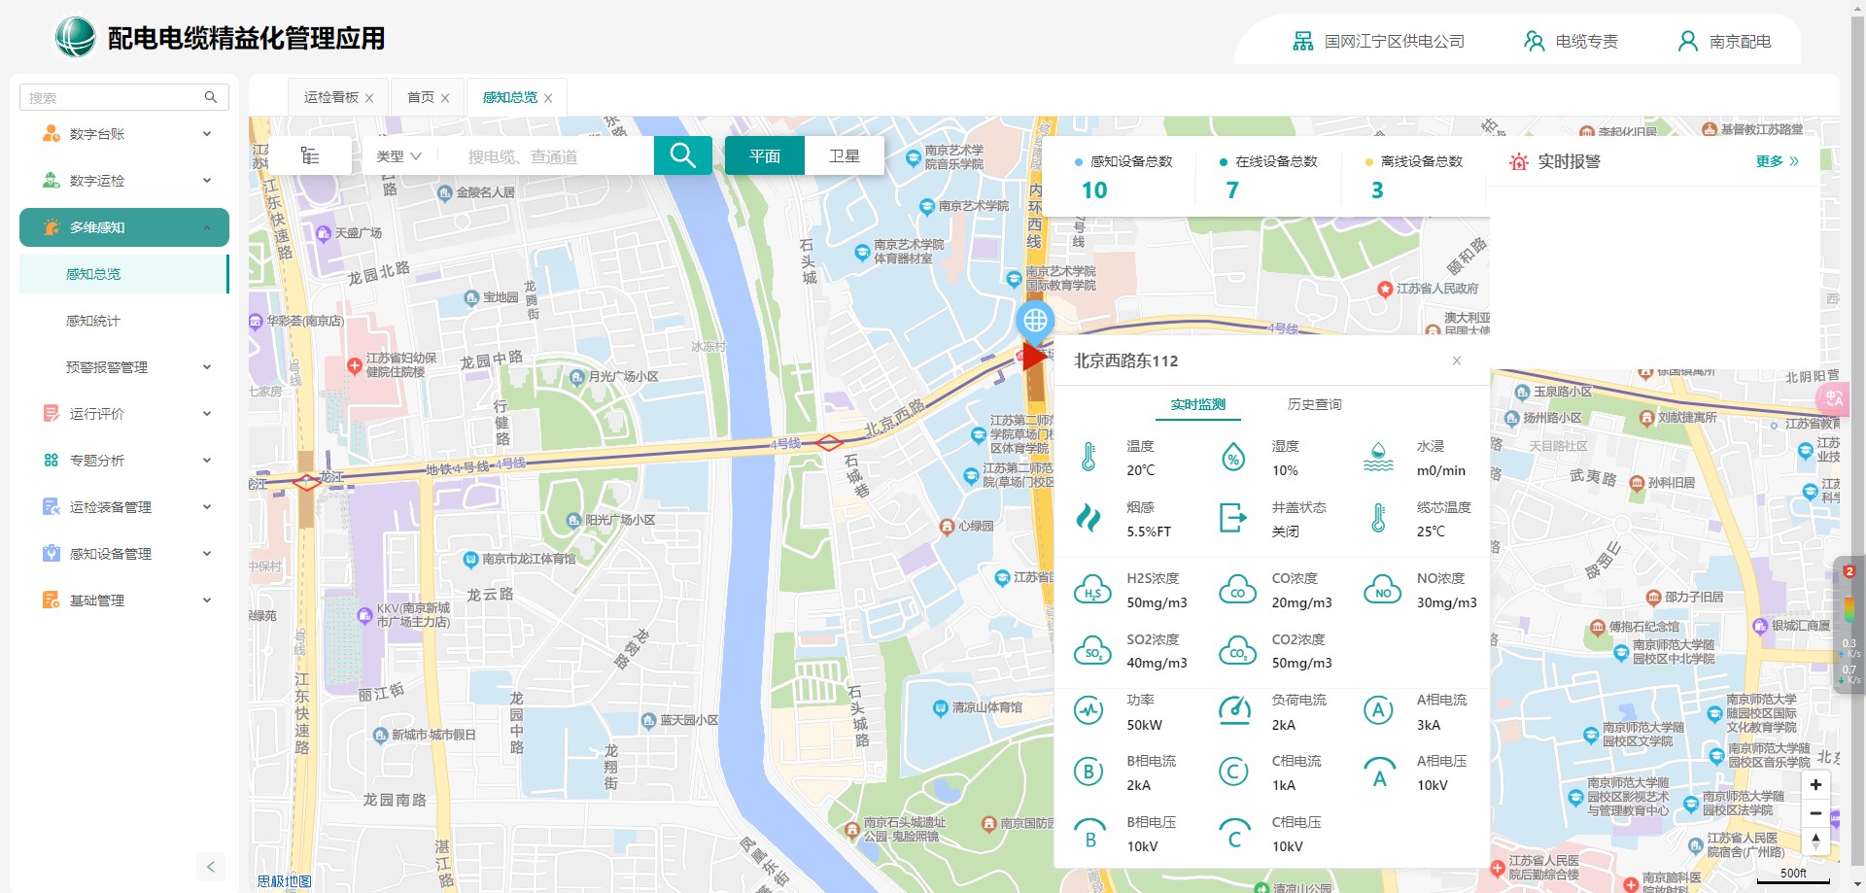The width and height of the screenshot is (1866, 893).
Task: Click 更多 link in 实时报警 panel
Action: [1777, 161]
